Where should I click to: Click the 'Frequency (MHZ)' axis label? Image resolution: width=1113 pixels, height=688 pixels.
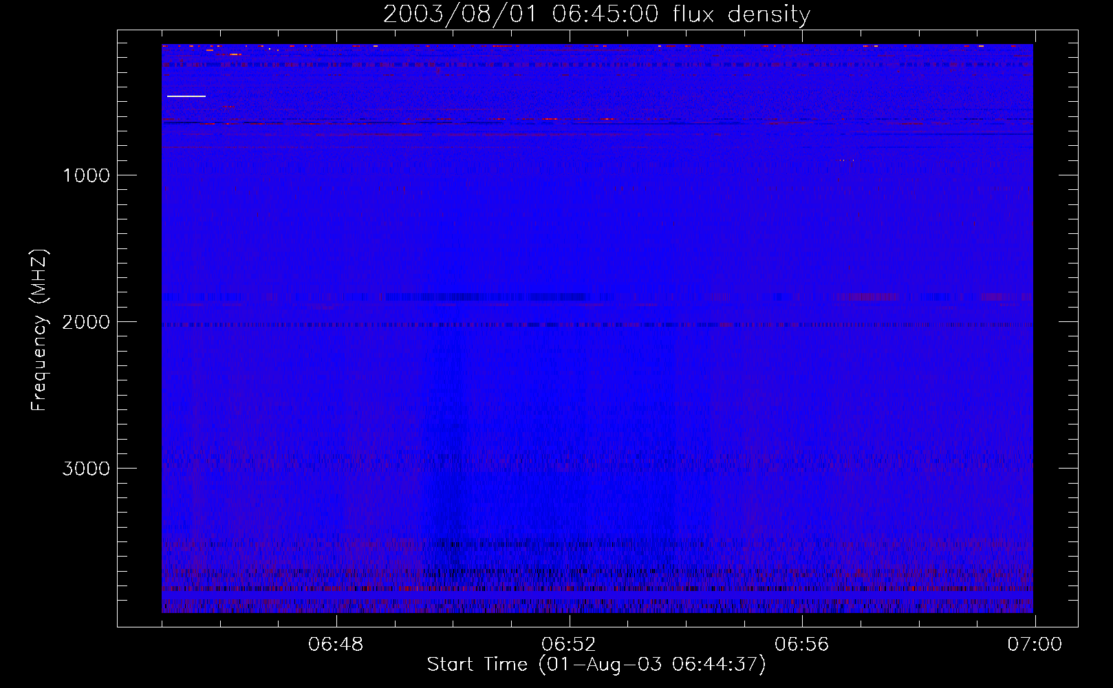[39, 330]
